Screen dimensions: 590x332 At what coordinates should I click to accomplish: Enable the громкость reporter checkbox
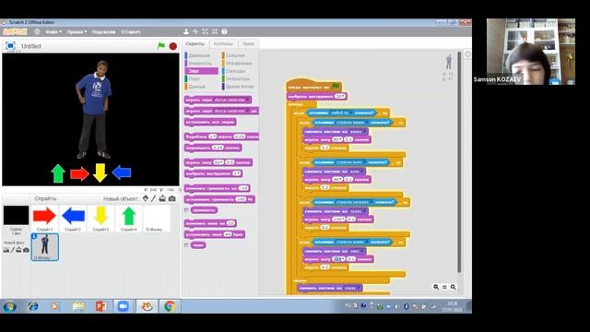[186, 210]
